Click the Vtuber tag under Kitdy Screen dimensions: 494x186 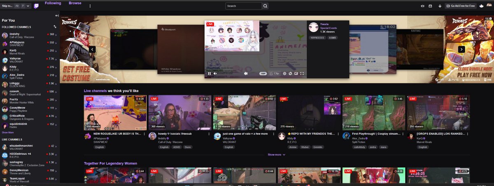tap(306, 146)
